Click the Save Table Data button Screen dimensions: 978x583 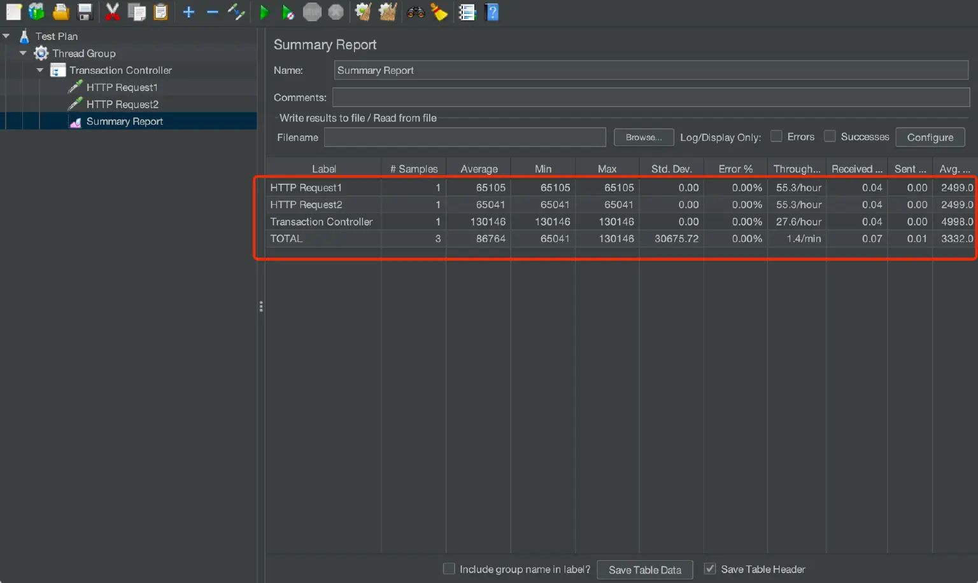[644, 569]
